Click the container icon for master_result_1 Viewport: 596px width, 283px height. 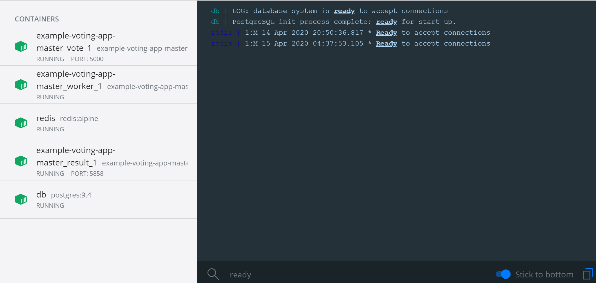coord(21,161)
